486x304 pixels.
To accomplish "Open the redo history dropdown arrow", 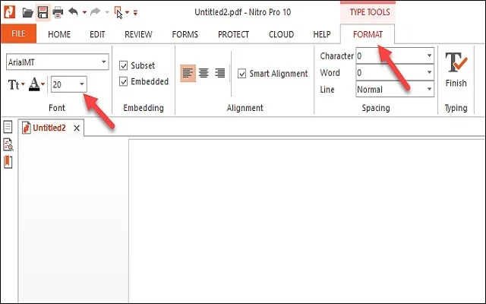I will click(107, 13).
